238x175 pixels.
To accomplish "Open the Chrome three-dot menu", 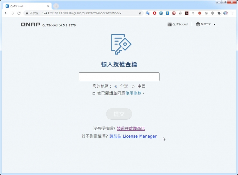I will 232,13.
